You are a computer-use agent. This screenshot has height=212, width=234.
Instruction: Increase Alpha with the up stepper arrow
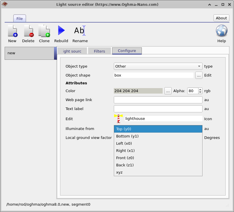[200, 89]
